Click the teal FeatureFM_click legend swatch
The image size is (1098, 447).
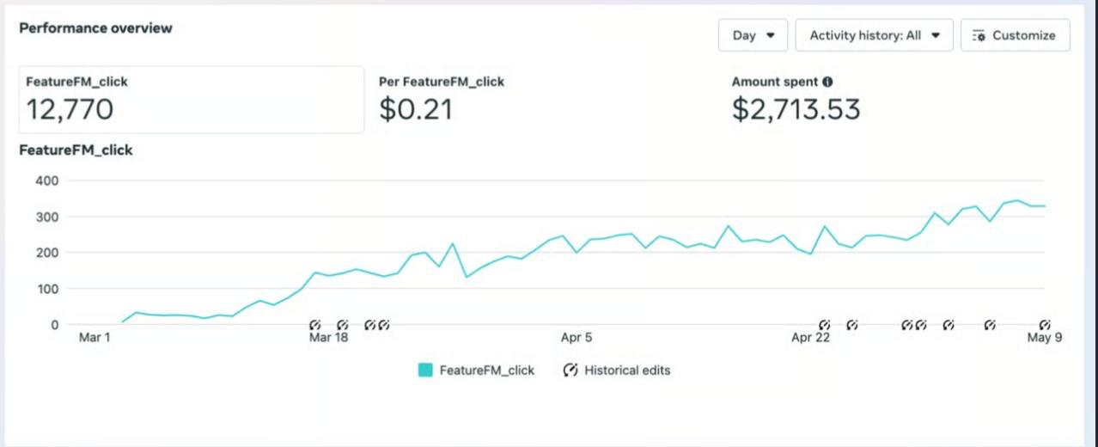[x=425, y=370]
